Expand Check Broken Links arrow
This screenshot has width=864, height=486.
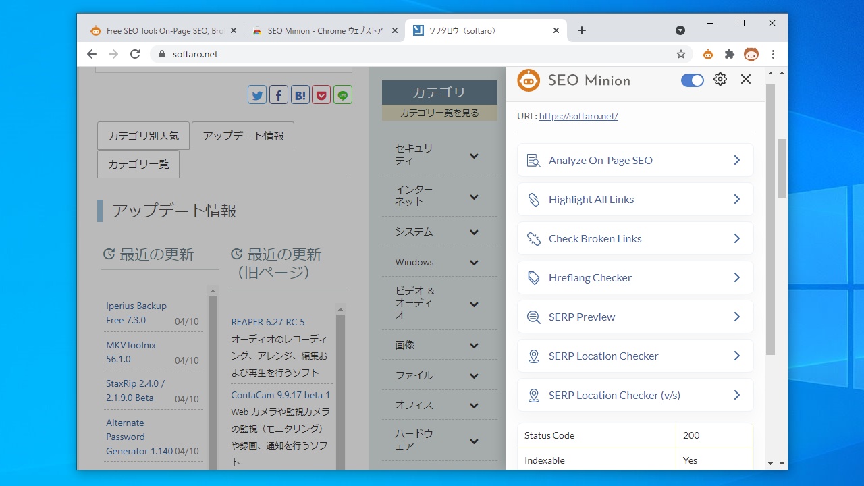click(737, 238)
